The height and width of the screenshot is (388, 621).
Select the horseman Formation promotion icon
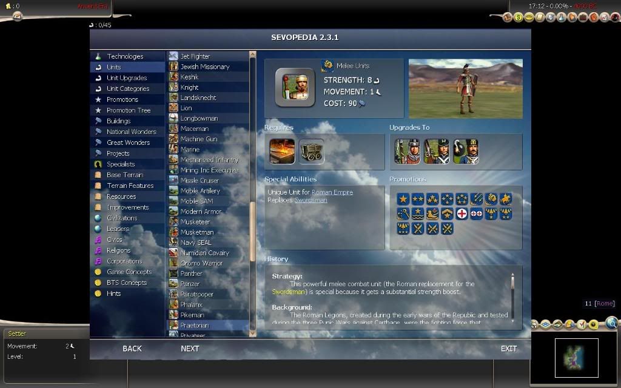click(x=506, y=199)
